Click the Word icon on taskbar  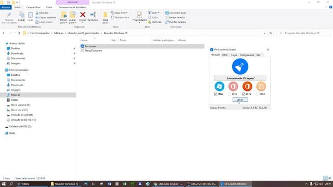click(109, 184)
